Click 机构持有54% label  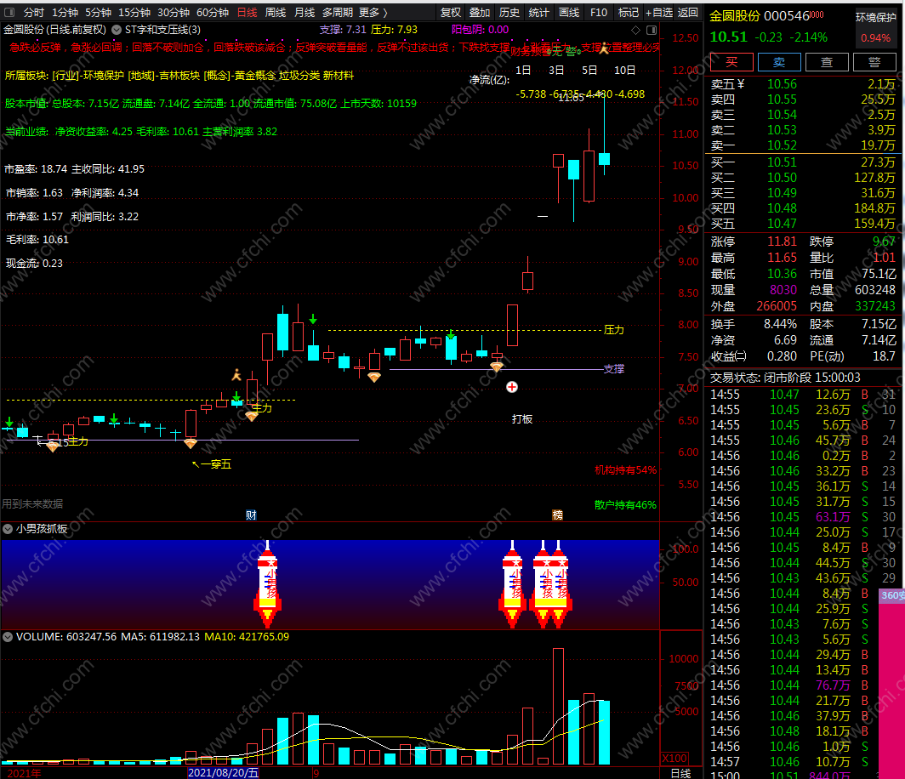(626, 469)
